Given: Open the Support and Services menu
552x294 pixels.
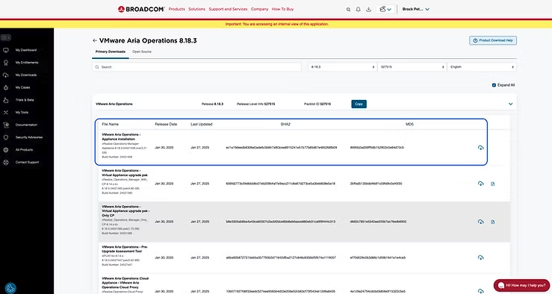Looking at the screenshot, I should pyautogui.click(x=228, y=9).
